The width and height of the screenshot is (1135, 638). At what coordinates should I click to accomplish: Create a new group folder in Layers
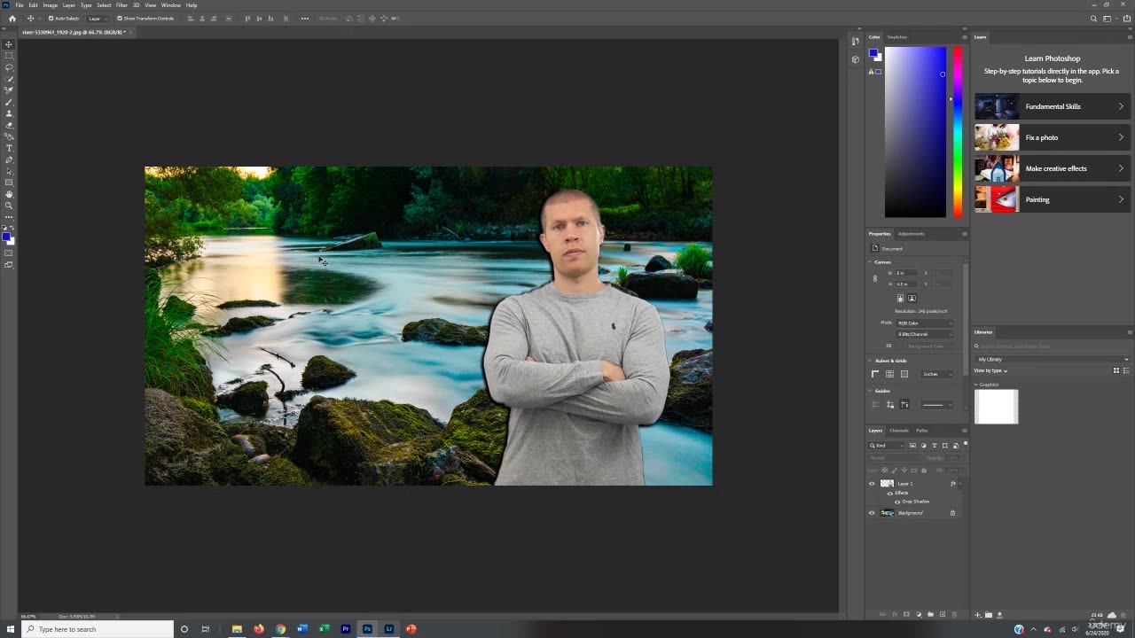(x=930, y=614)
